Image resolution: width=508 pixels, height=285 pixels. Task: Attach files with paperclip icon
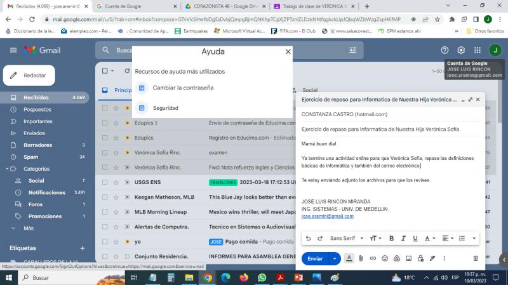tap(361, 258)
